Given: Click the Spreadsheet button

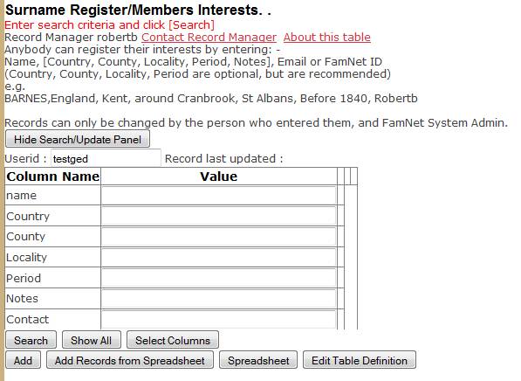Looking at the screenshot, I should [258, 360].
